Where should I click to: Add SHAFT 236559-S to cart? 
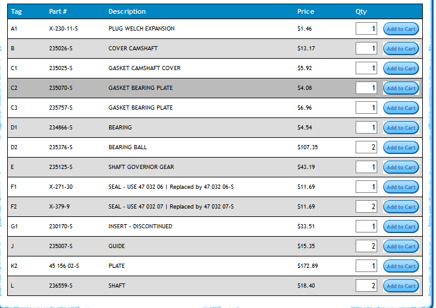pyautogui.click(x=401, y=286)
